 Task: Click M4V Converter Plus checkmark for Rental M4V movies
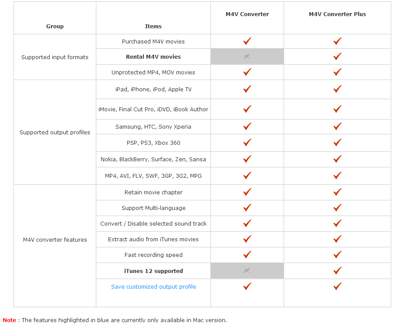[x=337, y=56]
